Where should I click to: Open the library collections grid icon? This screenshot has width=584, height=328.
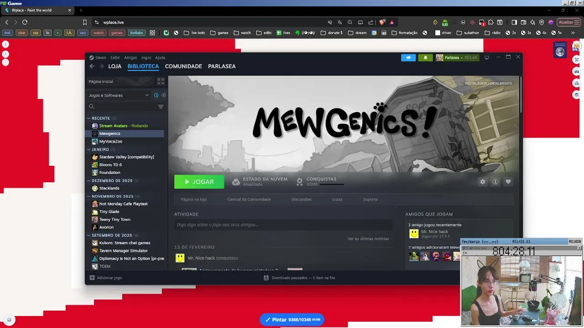pyautogui.click(x=161, y=81)
